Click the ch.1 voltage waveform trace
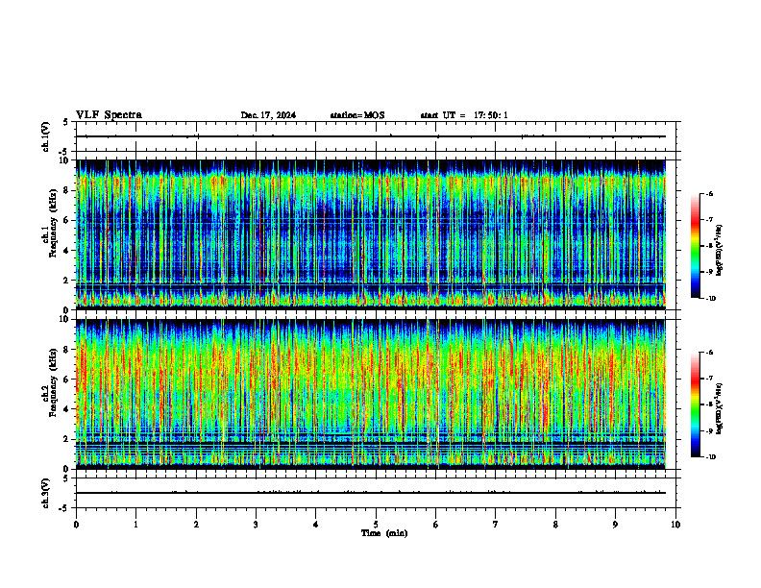 tap(371, 136)
